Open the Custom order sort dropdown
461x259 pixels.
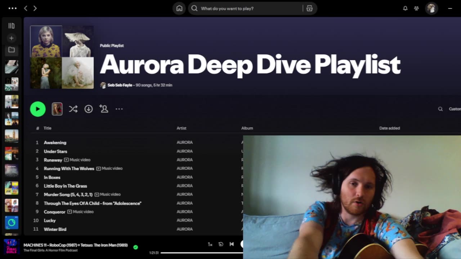coord(455,109)
